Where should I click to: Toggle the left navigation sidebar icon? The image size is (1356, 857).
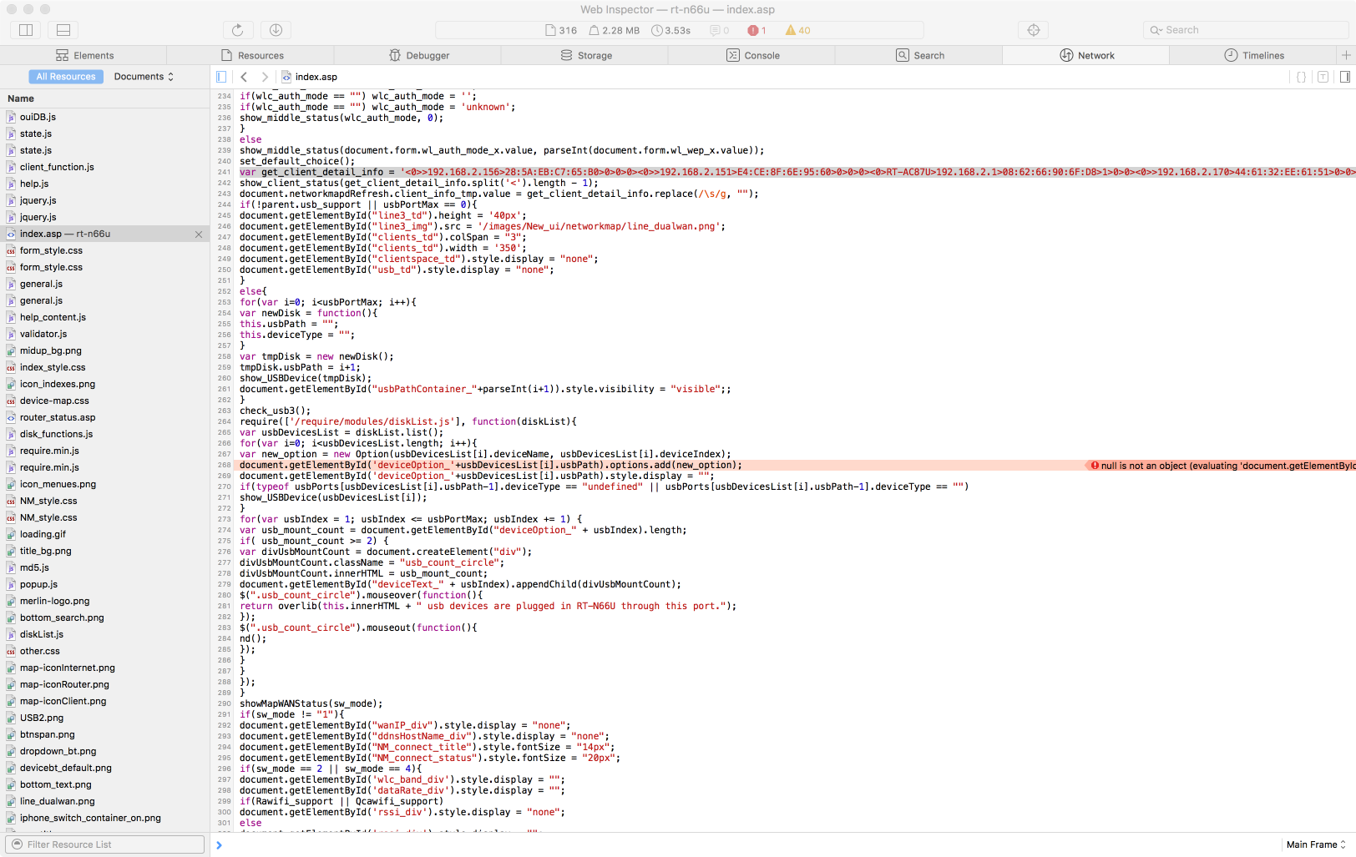[221, 77]
